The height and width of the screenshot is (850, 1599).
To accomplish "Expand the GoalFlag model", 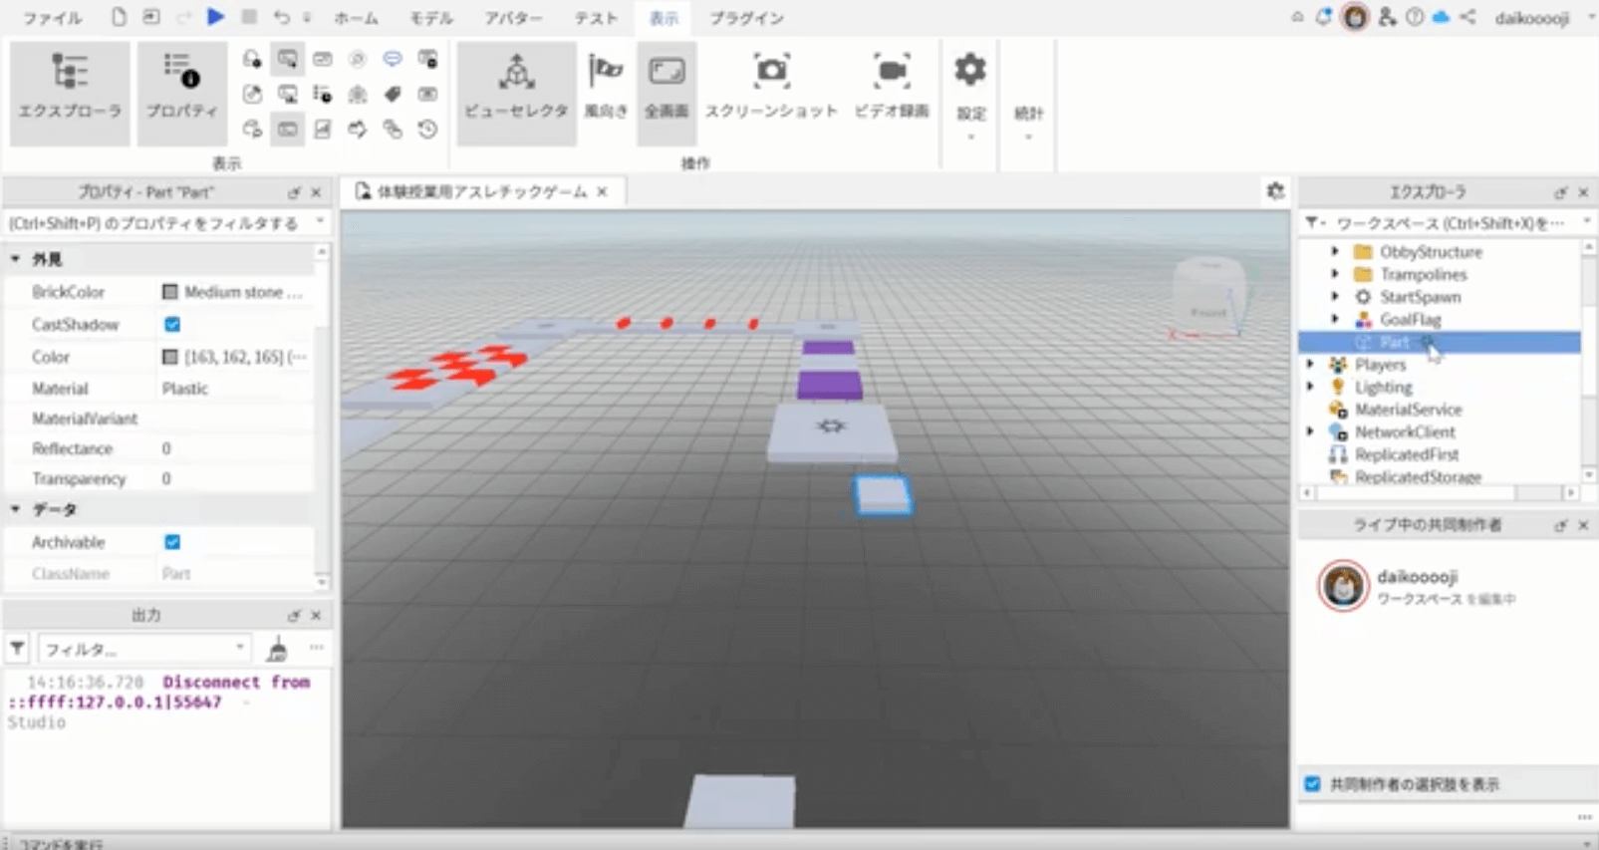I will [x=1335, y=319].
